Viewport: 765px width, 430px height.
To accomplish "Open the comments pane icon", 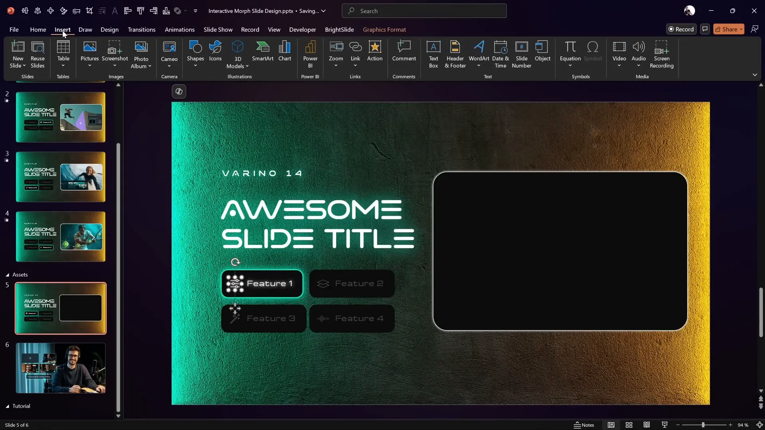I will coord(705,29).
